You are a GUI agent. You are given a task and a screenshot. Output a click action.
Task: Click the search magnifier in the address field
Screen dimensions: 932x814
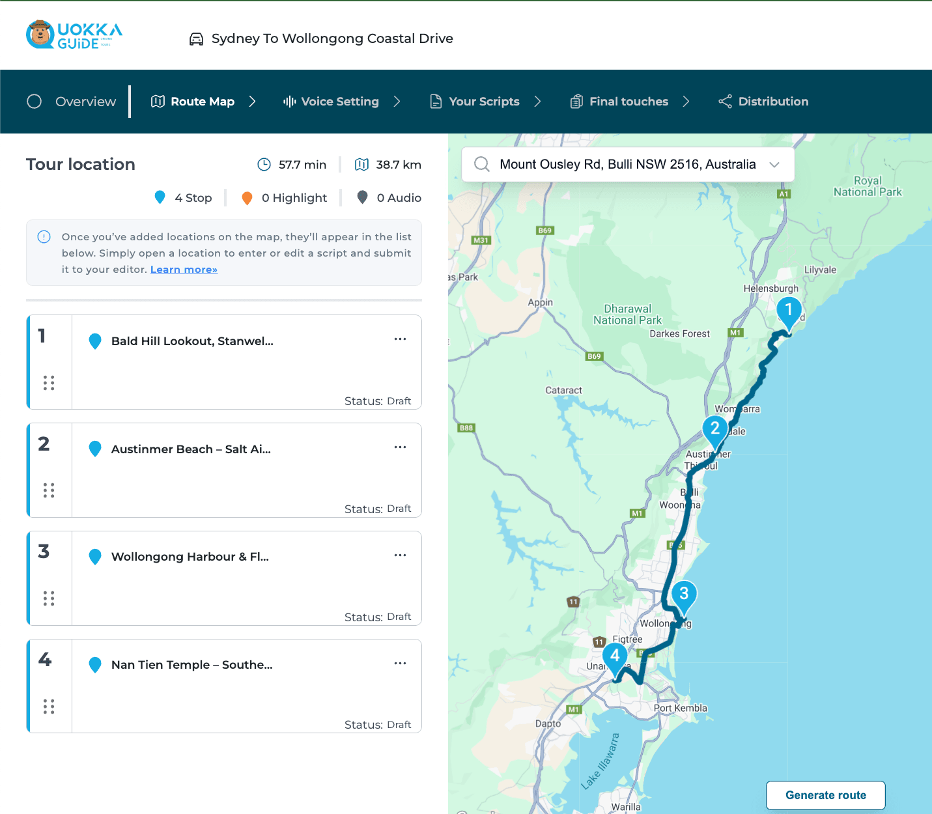pyautogui.click(x=482, y=164)
